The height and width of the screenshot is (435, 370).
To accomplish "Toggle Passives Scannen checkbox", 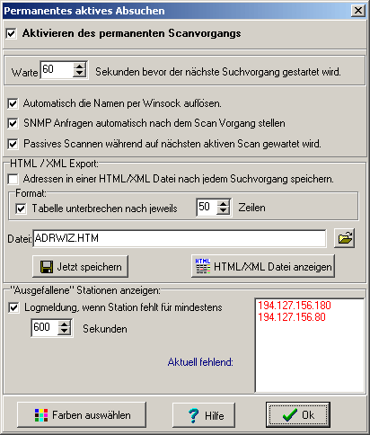I will pos(13,144).
